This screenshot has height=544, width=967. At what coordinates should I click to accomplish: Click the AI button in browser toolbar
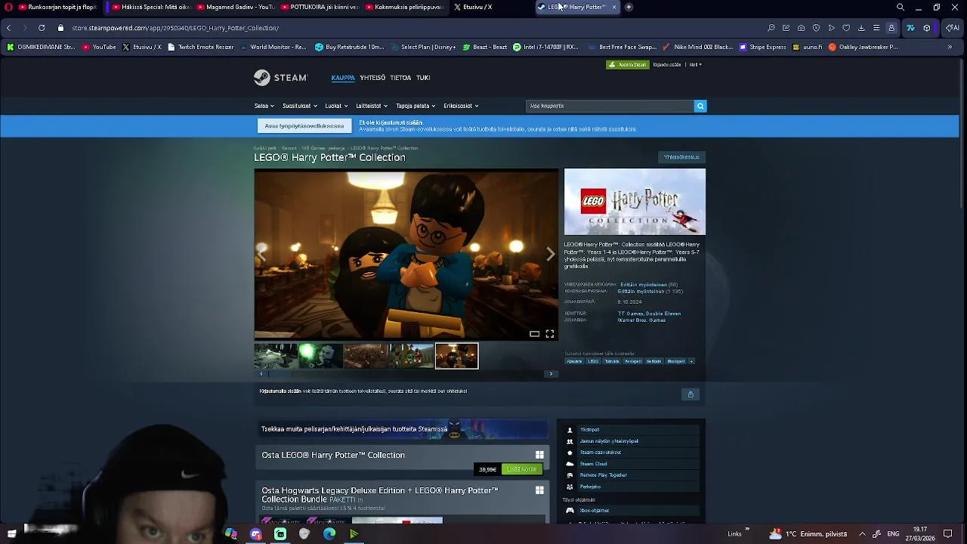click(x=953, y=28)
